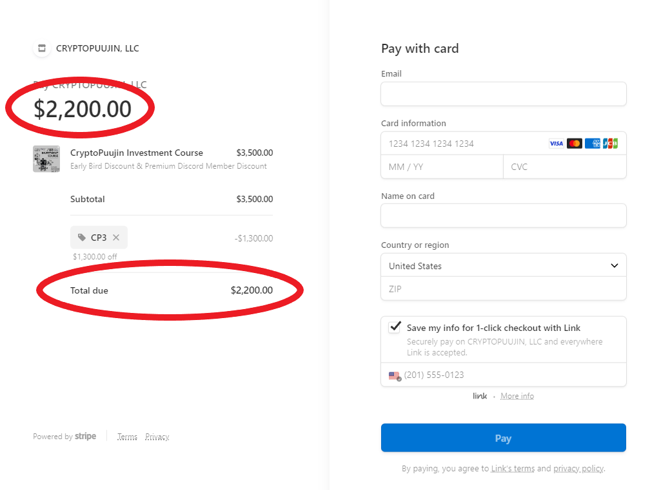The width and height of the screenshot is (670, 490).
Task: Click the Visa card logo
Action: point(556,144)
